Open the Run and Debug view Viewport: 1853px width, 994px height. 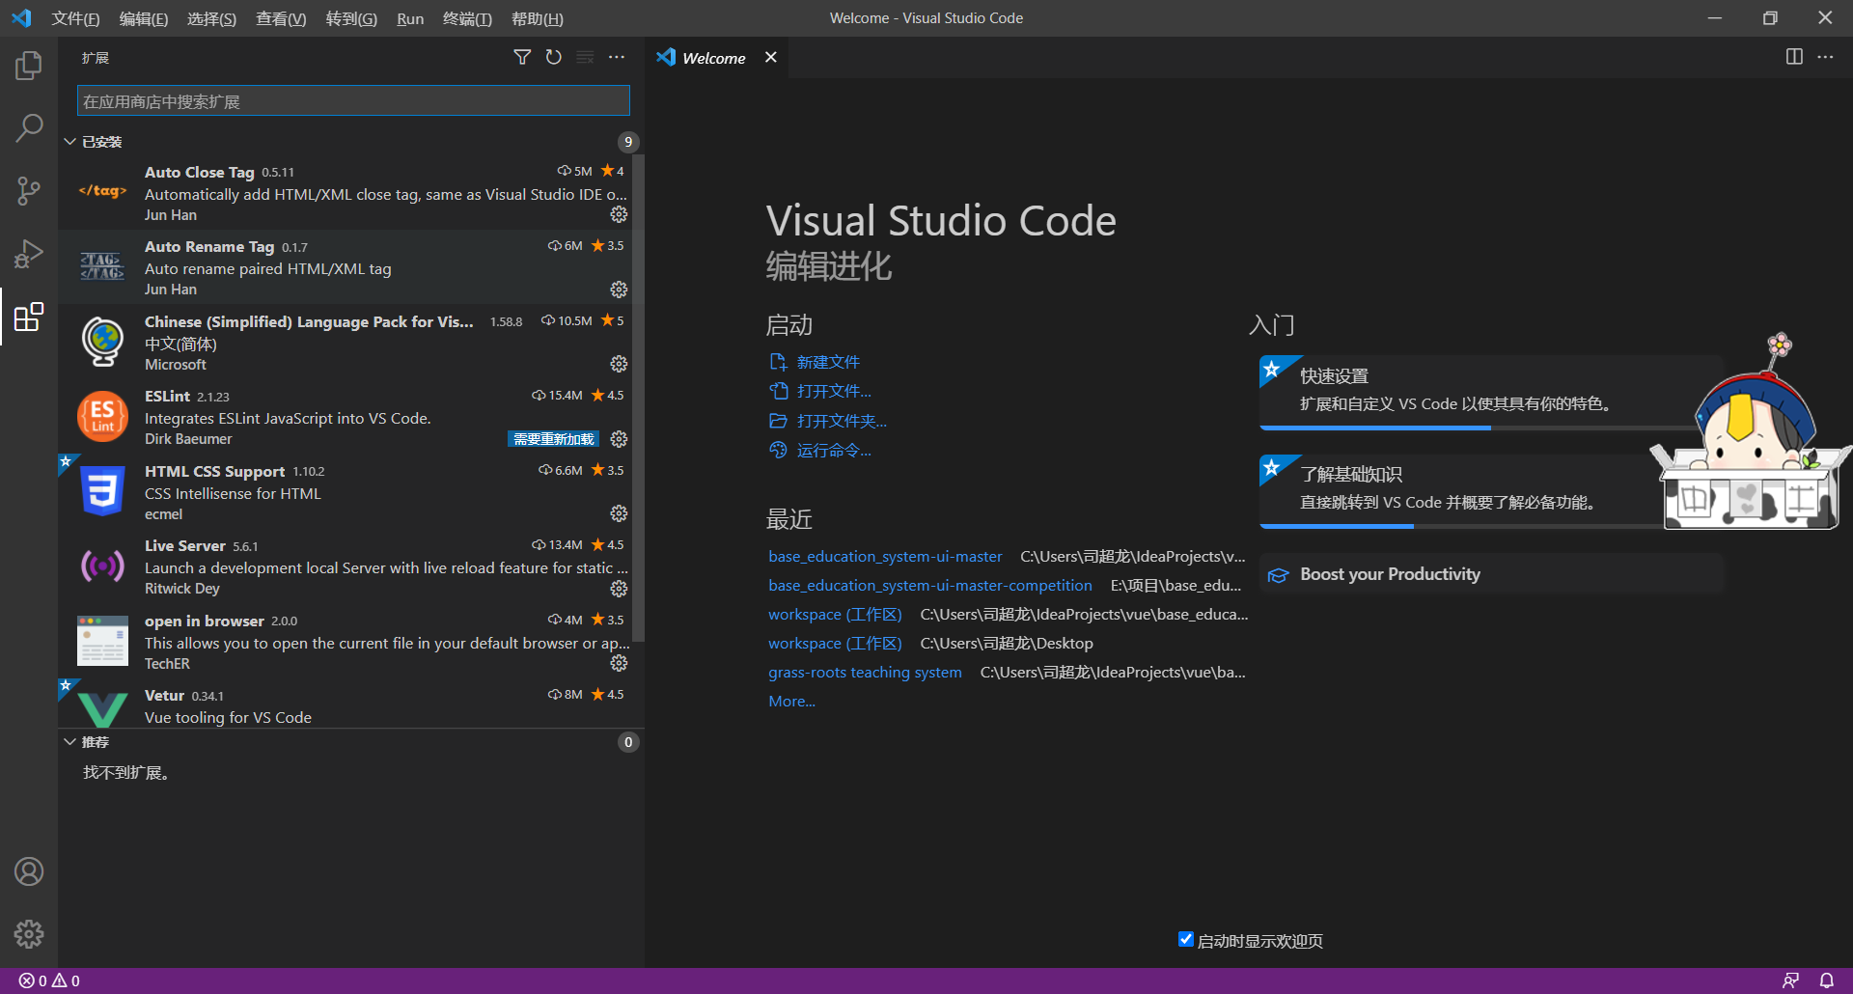tap(29, 254)
